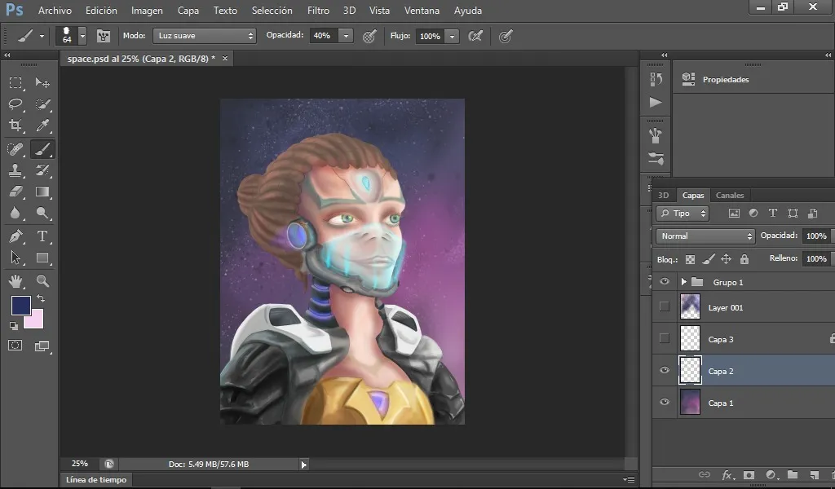Choose the Horizontal Type tool
Viewport: 835px width, 489px height.
(x=42, y=236)
